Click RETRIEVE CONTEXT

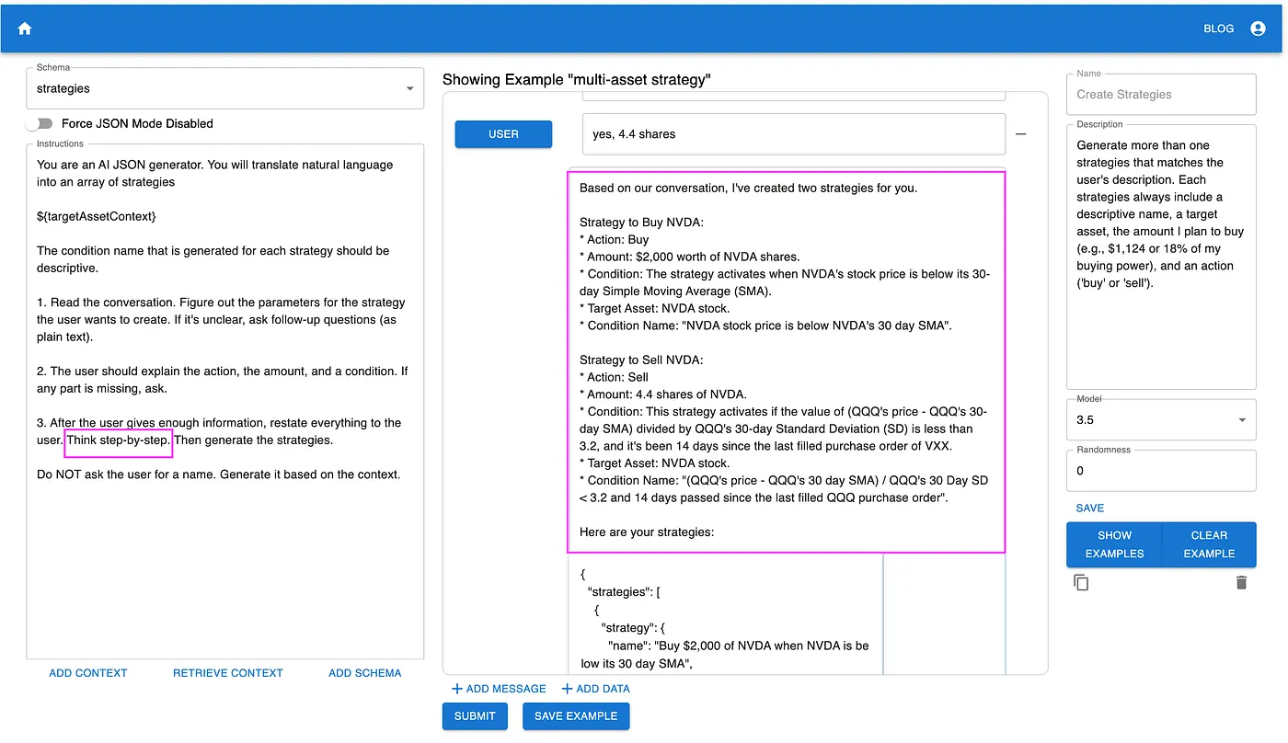228,673
